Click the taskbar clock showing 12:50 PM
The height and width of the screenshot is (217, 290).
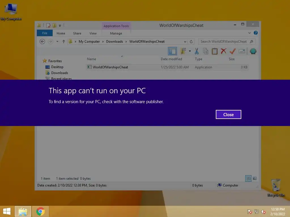[x=278, y=211]
